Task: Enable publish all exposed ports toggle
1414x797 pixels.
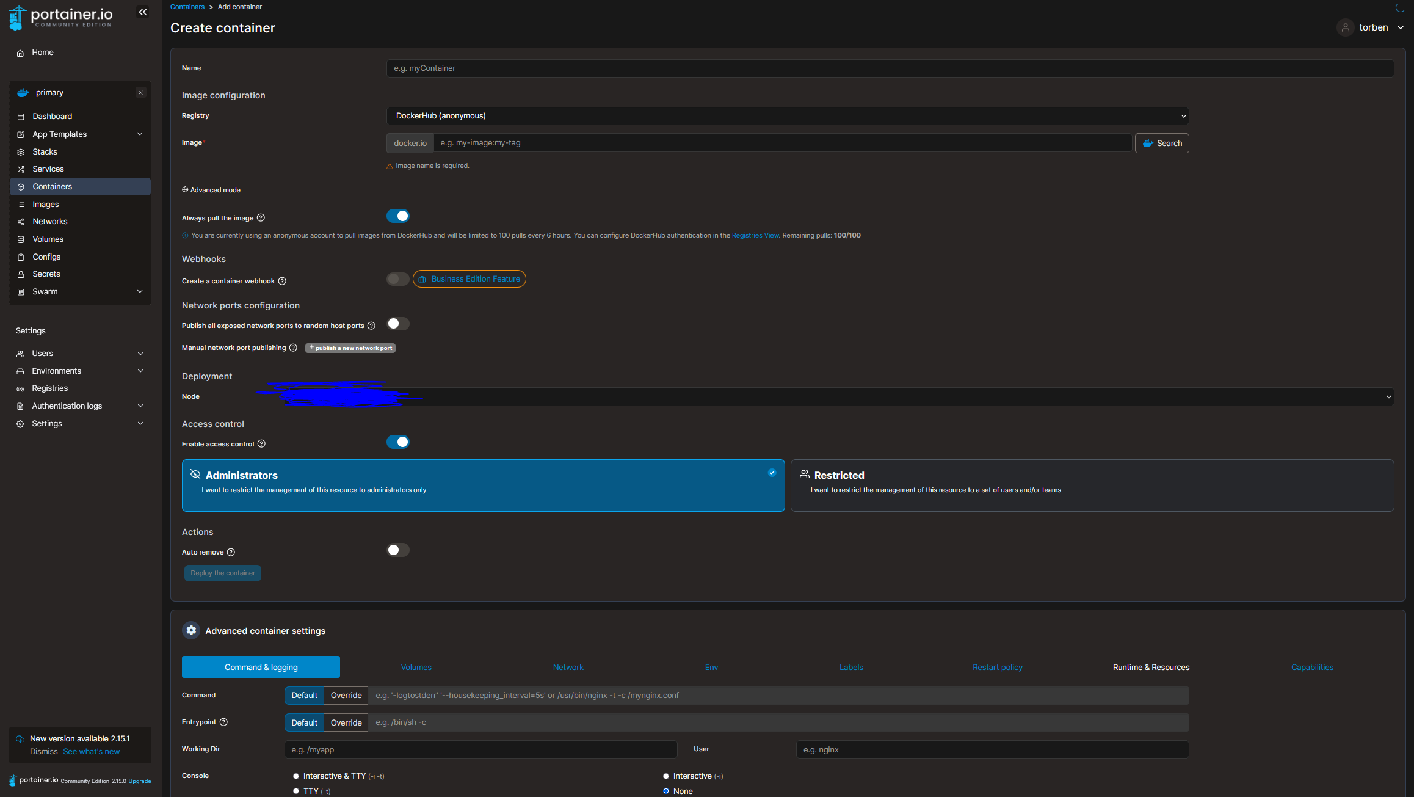Action: coord(397,324)
